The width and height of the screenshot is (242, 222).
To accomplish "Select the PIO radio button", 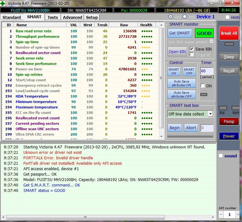I will pos(184,17).
